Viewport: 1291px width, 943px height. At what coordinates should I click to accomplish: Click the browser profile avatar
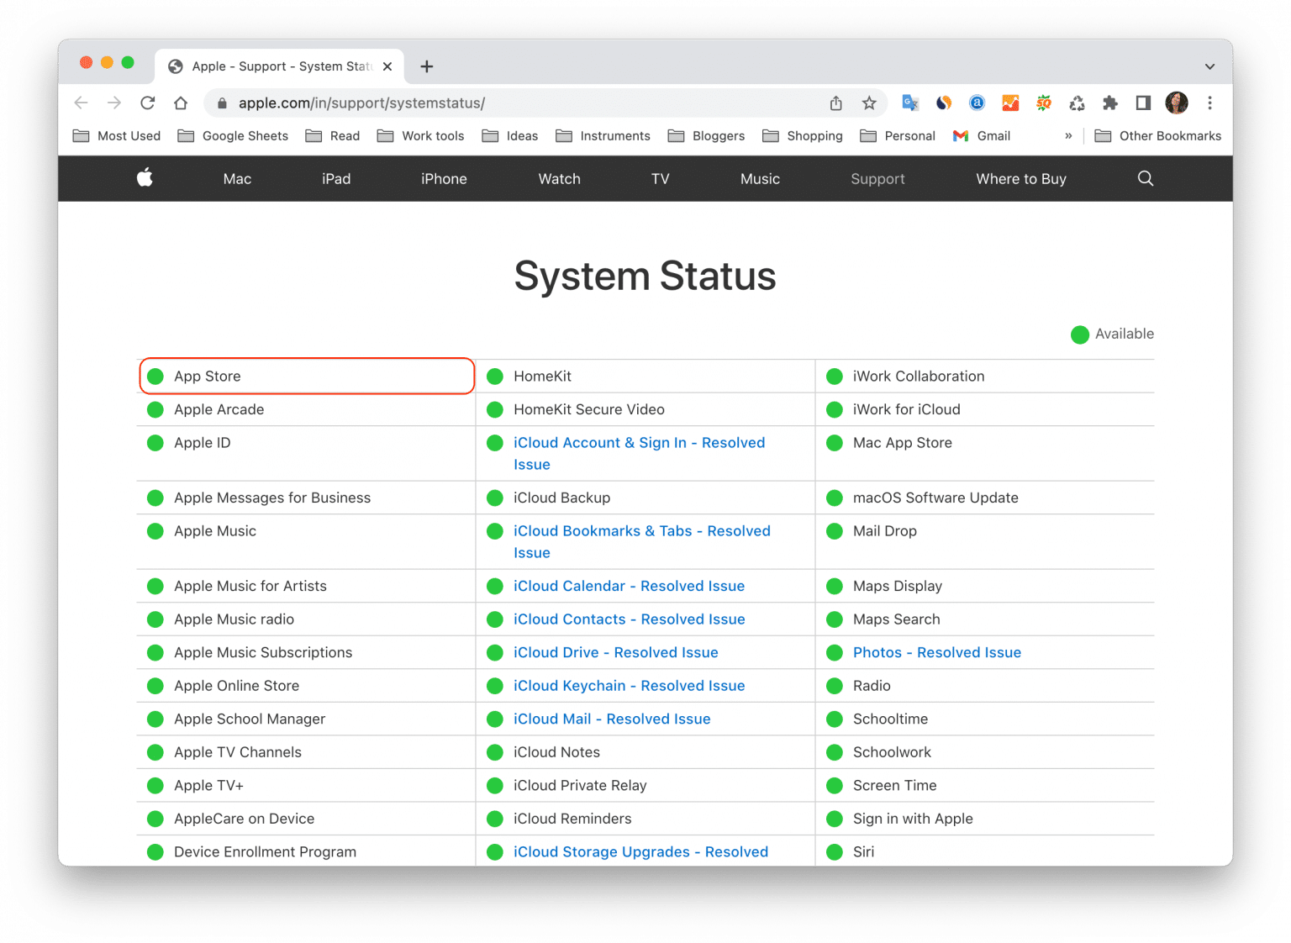click(1177, 103)
